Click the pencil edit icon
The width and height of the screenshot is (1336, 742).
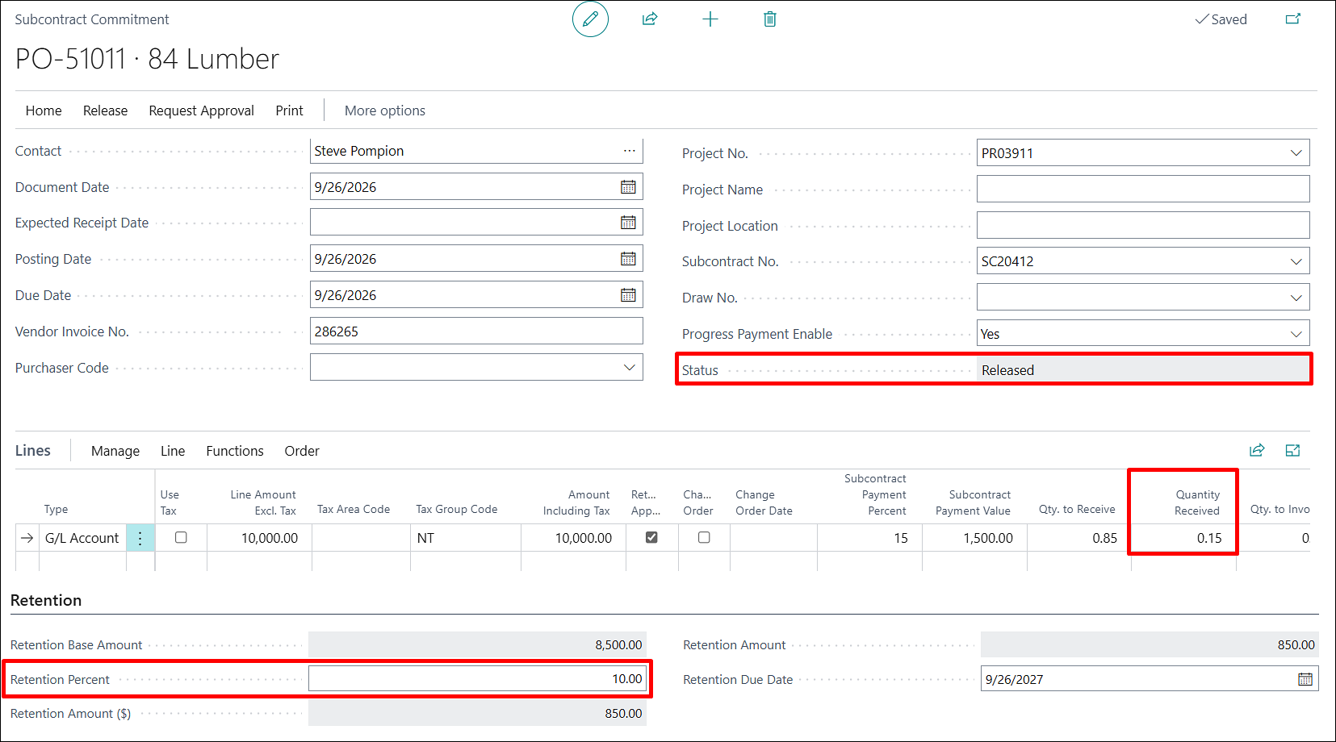(590, 19)
